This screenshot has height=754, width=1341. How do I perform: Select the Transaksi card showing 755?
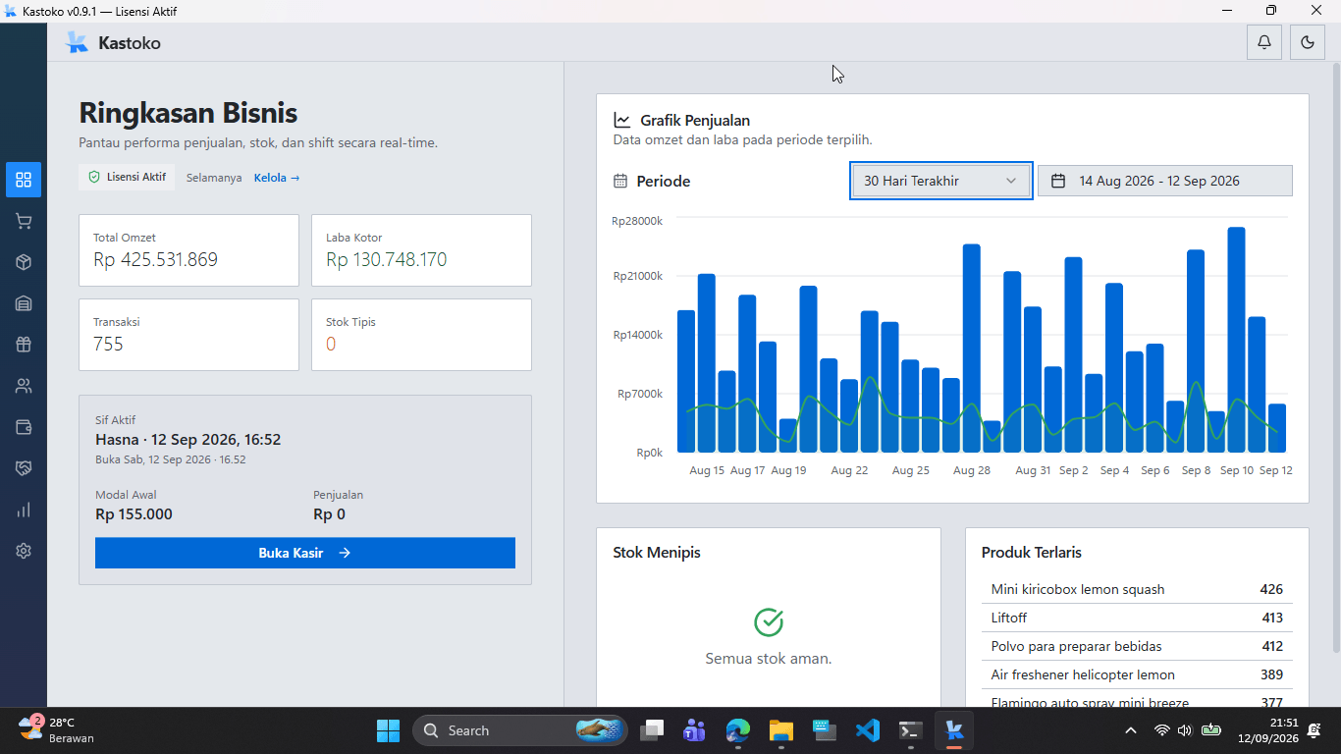pyautogui.click(x=188, y=335)
